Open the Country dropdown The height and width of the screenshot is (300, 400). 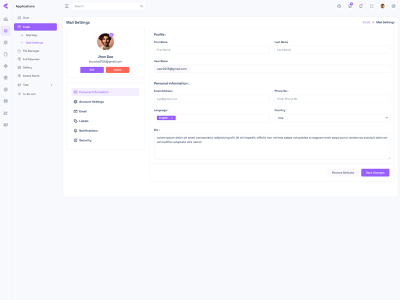click(332, 118)
